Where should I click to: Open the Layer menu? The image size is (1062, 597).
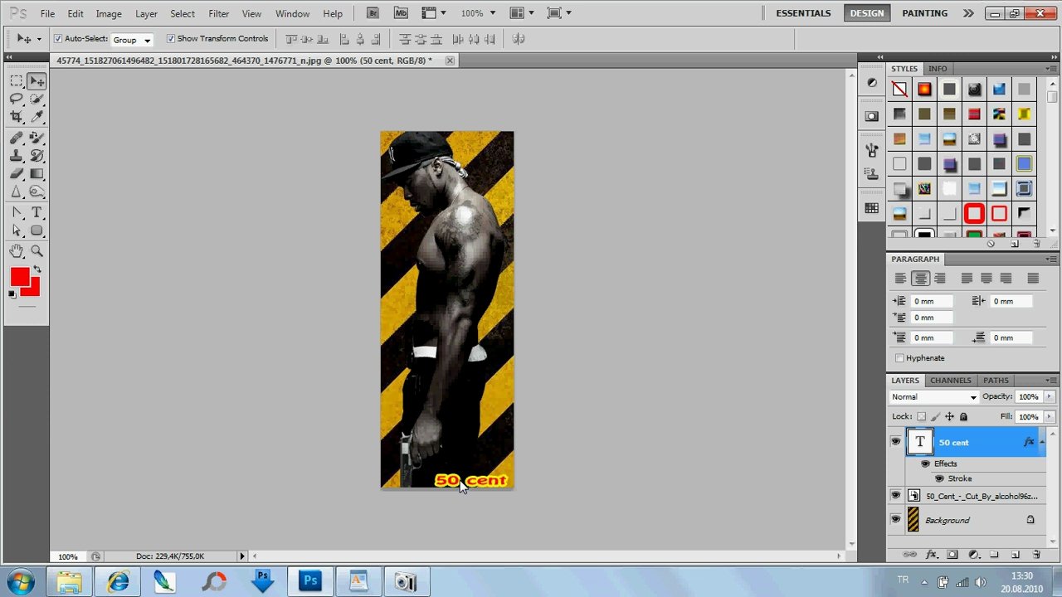[146, 13]
